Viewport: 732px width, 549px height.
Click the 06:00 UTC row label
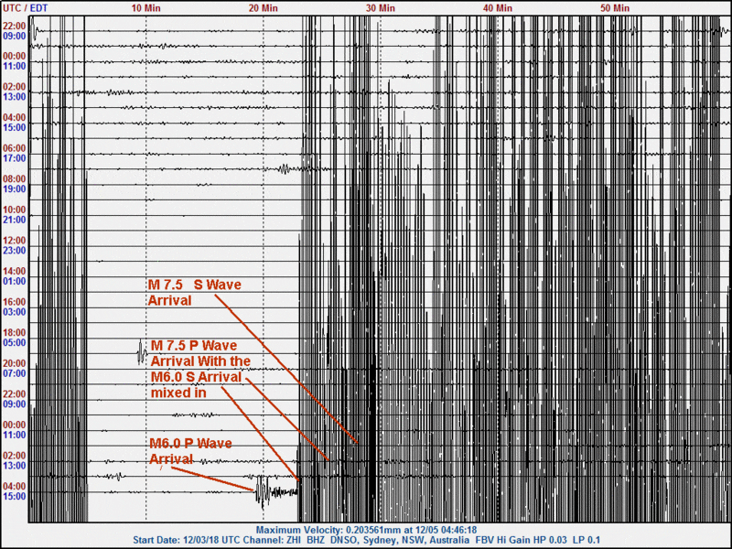click(15, 148)
